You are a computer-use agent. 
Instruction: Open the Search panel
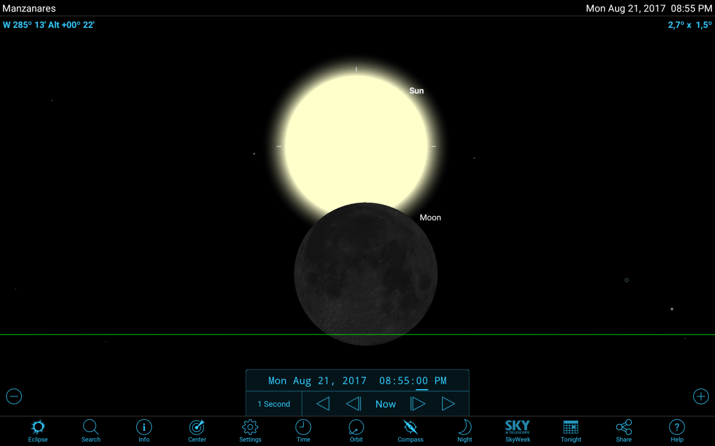pyautogui.click(x=90, y=430)
